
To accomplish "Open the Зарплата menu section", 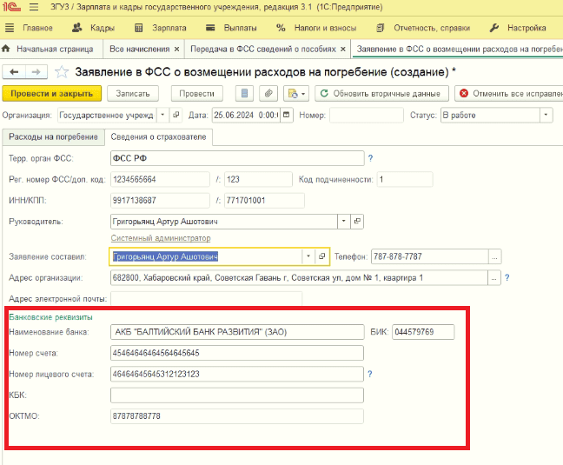I will [x=161, y=28].
